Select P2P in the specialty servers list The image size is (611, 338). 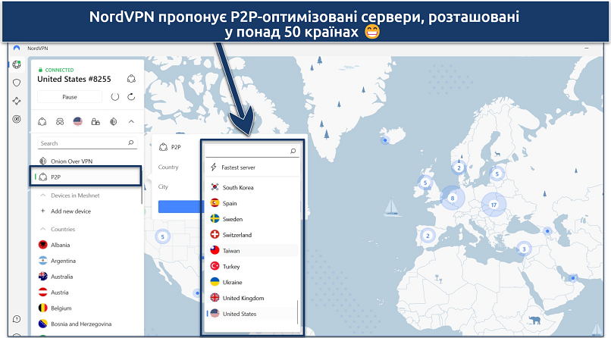tap(86, 177)
